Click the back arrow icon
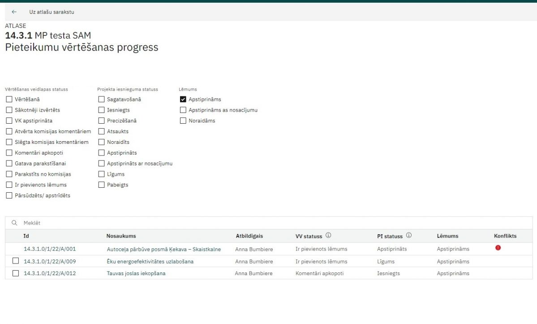537x324 pixels. coord(14,12)
